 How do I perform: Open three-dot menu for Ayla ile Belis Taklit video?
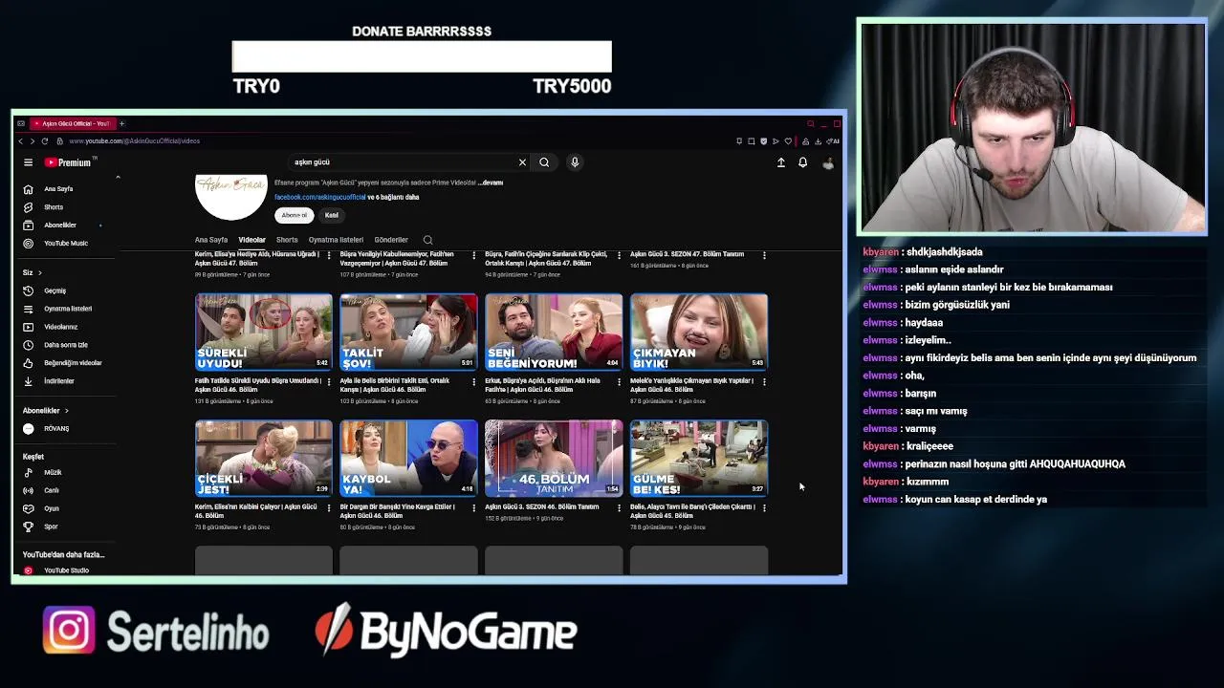coord(473,382)
